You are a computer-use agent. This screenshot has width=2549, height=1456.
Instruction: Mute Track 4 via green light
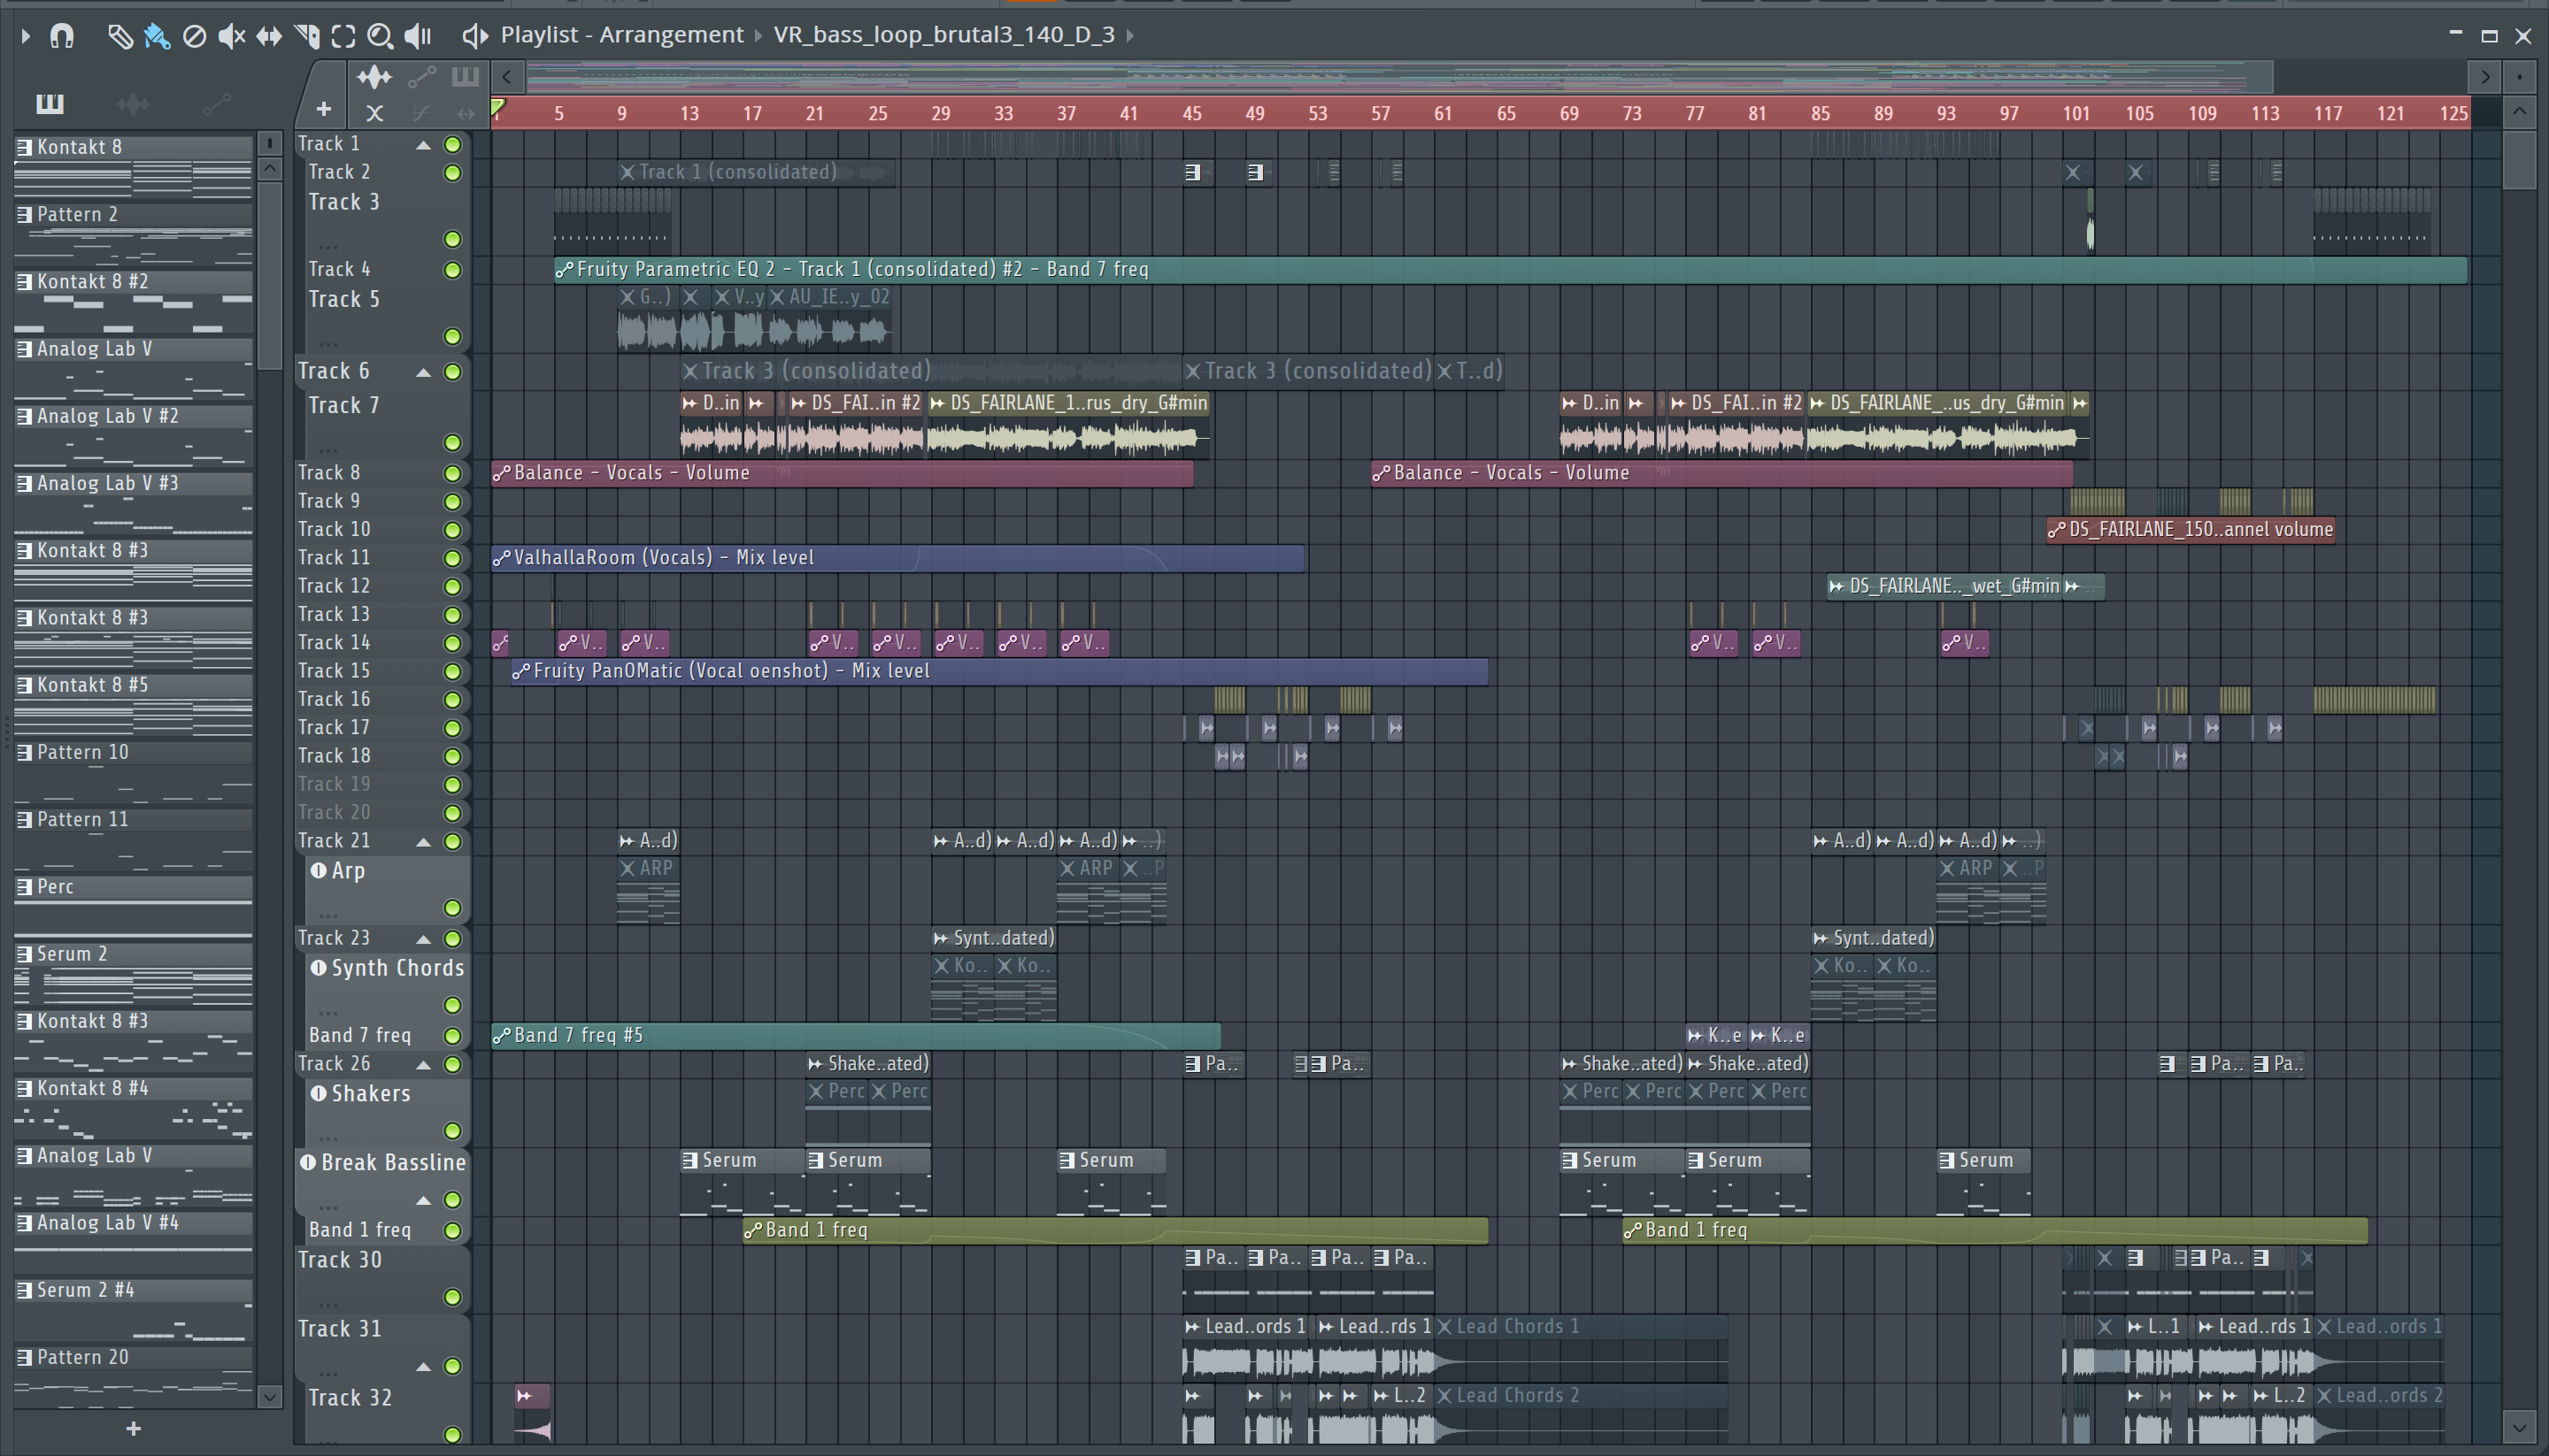pyautogui.click(x=452, y=270)
